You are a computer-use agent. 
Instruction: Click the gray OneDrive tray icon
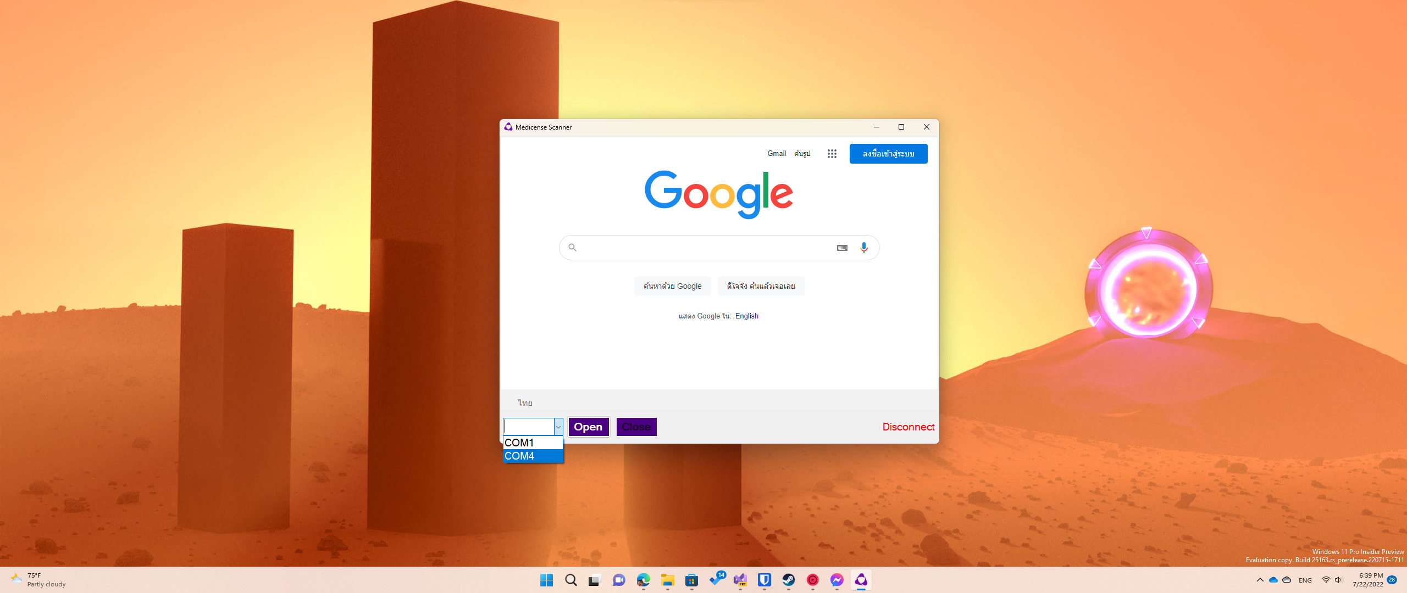(x=1287, y=580)
